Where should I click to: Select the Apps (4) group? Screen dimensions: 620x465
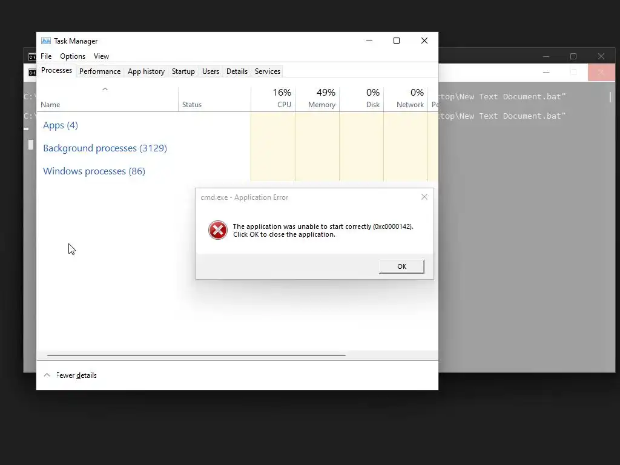tap(61, 125)
